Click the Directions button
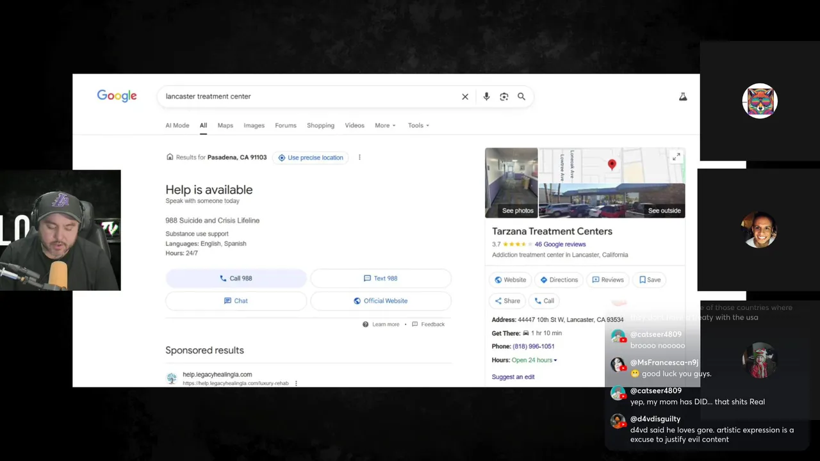The width and height of the screenshot is (820, 461). coord(559,280)
